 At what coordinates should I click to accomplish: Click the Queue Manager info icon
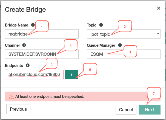(120, 45)
